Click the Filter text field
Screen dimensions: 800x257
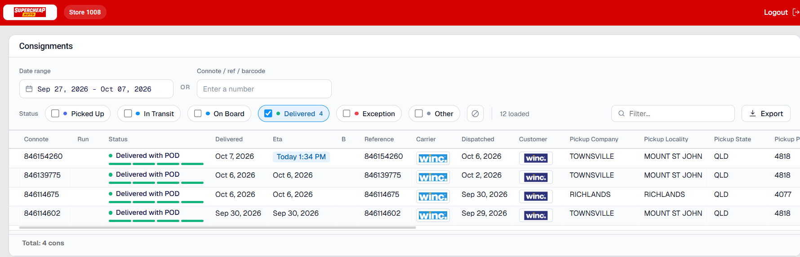pyautogui.click(x=673, y=113)
